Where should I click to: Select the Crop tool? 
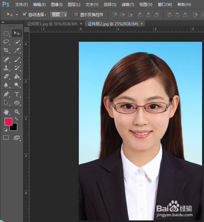[6, 50]
